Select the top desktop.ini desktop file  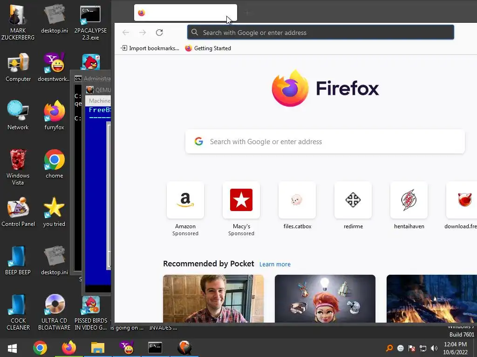click(55, 19)
